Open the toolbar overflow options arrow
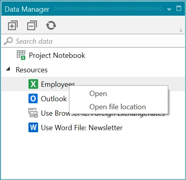This screenshot has height=180, width=186. pos(181,30)
